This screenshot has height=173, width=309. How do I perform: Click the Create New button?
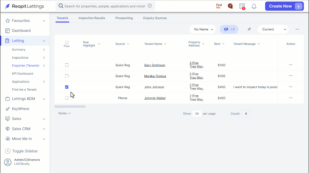point(284,6)
